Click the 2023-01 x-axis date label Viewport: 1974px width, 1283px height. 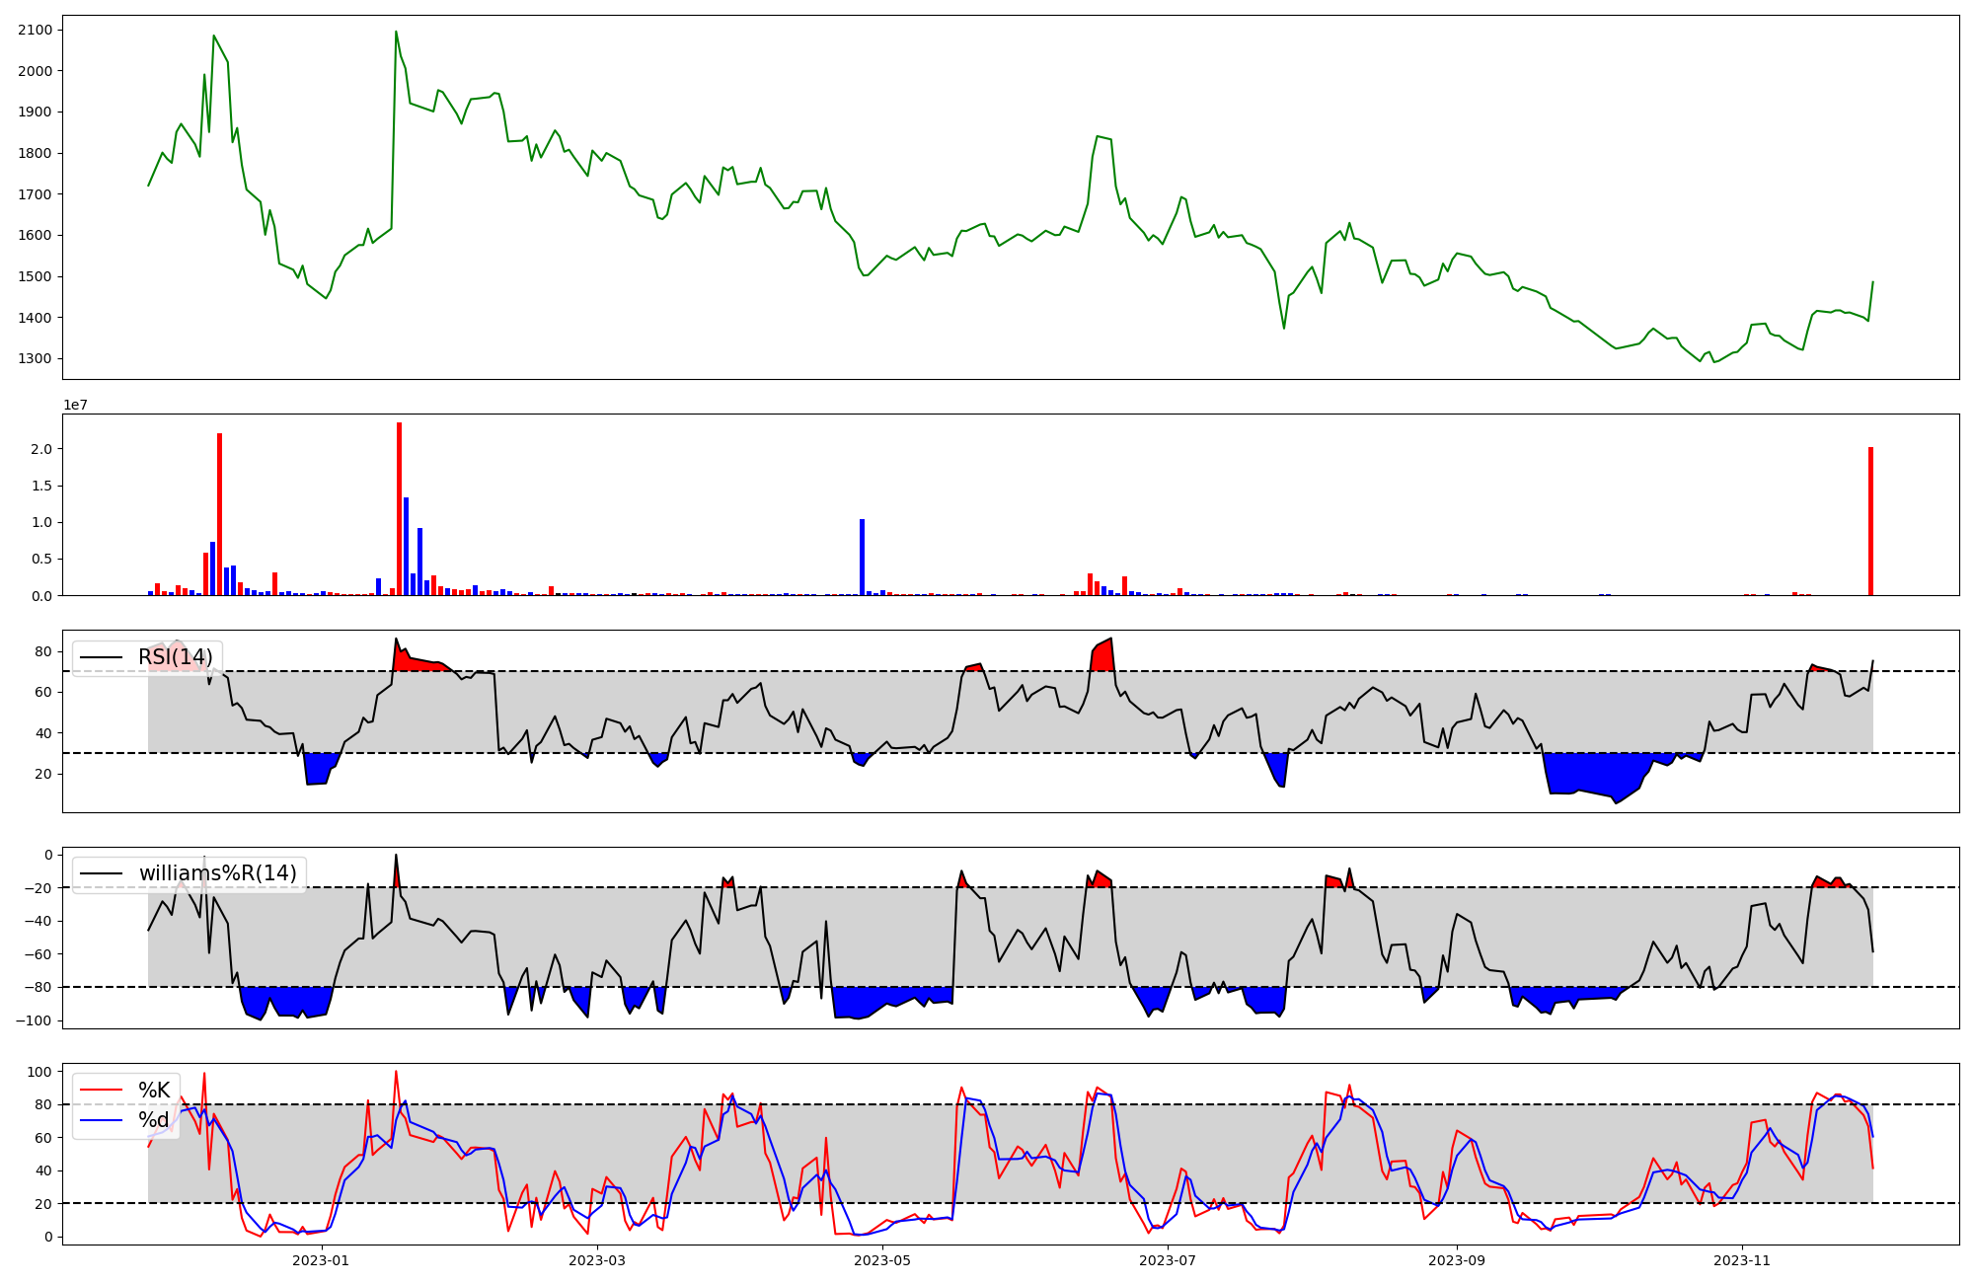322,1260
